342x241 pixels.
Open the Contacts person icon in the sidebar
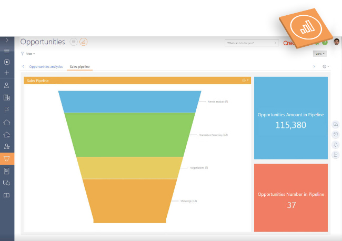click(x=6, y=85)
